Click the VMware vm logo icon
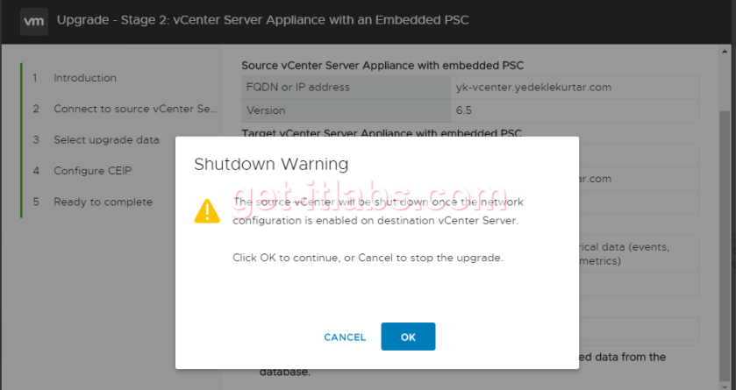Screen dimensions: 736x390 point(34,19)
